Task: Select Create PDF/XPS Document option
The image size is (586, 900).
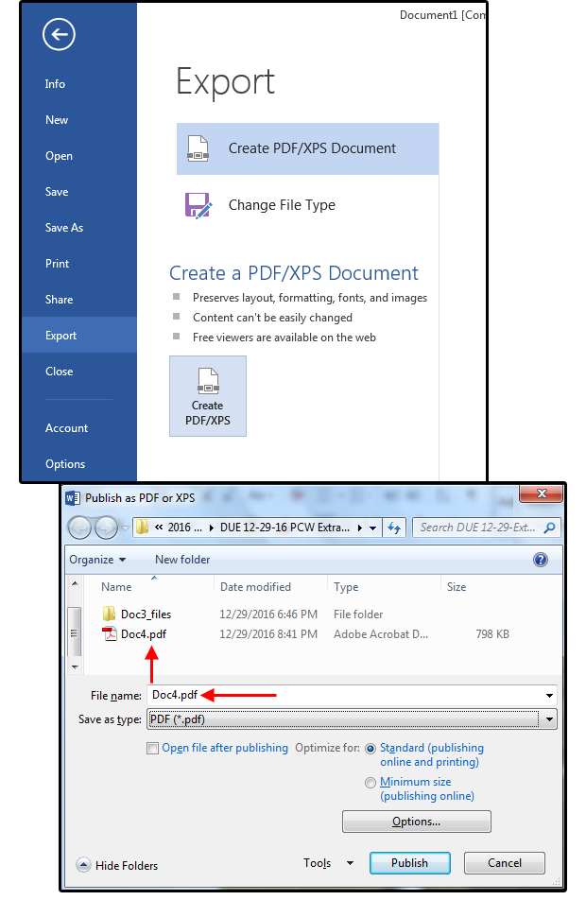Action: point(307,148)
